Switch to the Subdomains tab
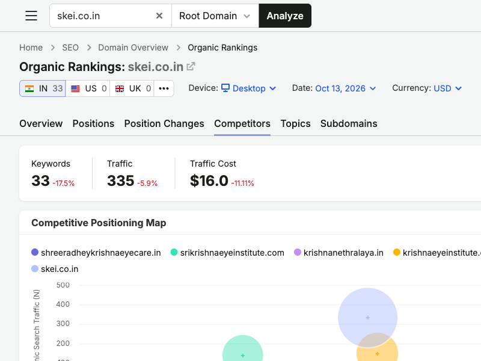The width and height of the screenshot is (481, 361). coord(349,123)
